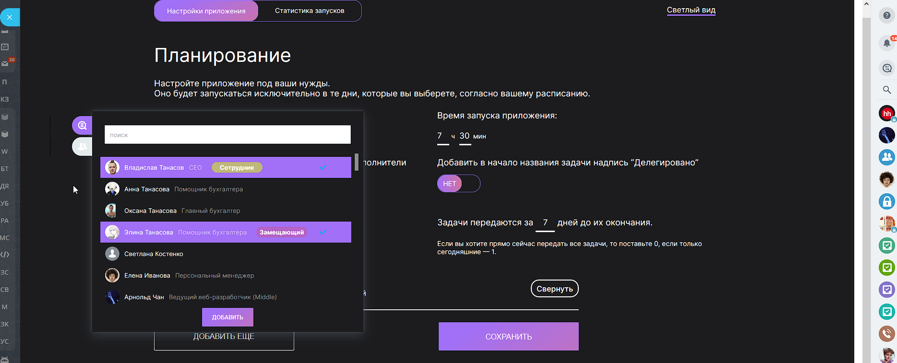
Task: Open the help question mark icon
Action: click(886, 15)
